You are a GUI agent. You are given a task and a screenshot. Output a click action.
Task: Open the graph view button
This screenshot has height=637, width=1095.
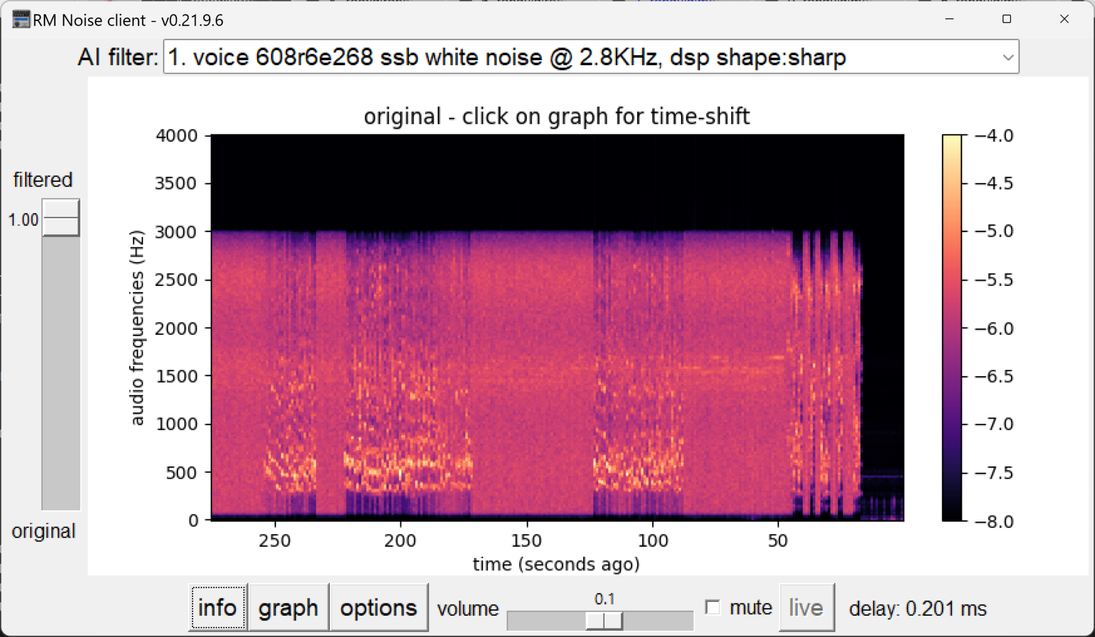(x=288, y=608)
